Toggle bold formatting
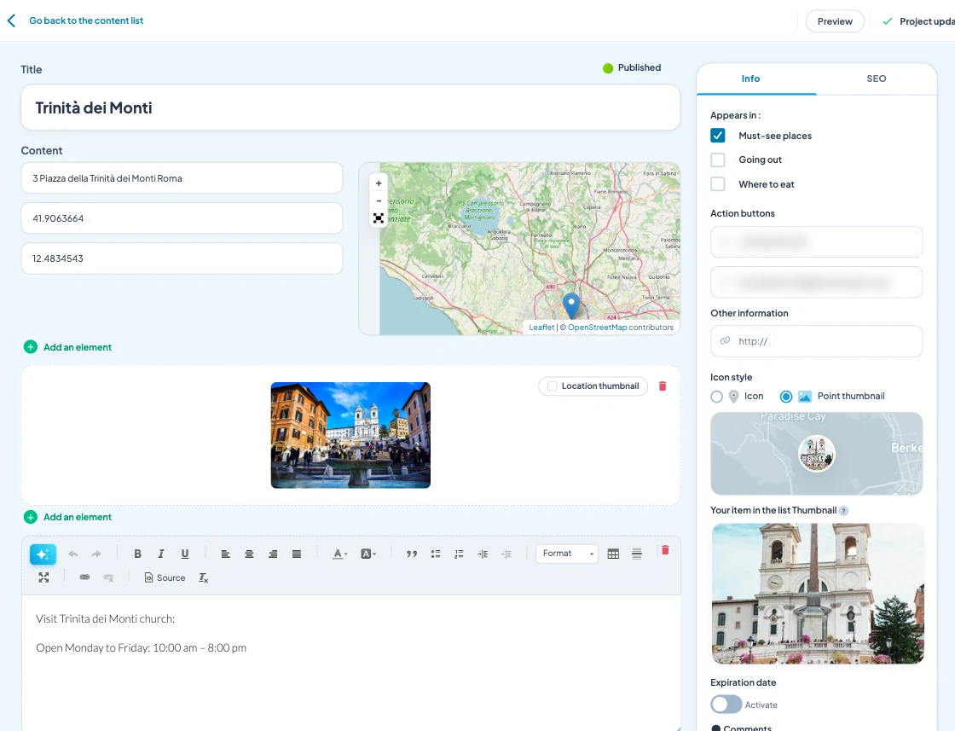Viewport: 955px width, 731px height. point(137,554)
